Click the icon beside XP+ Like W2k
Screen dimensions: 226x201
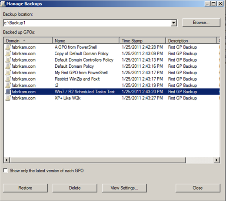8,98
